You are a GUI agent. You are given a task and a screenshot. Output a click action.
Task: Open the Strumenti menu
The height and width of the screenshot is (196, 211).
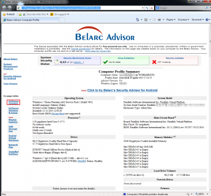[198, 19]
